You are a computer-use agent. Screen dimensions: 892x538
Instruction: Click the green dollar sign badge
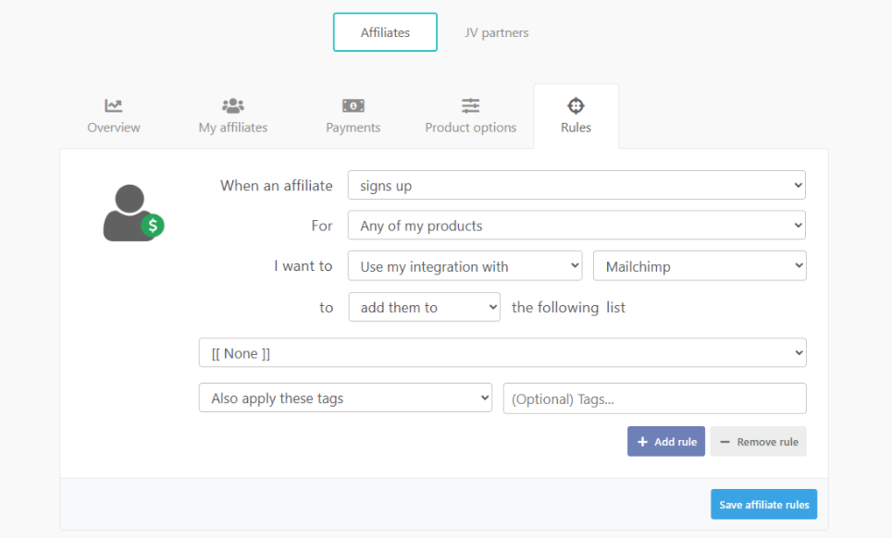point(153,225)
